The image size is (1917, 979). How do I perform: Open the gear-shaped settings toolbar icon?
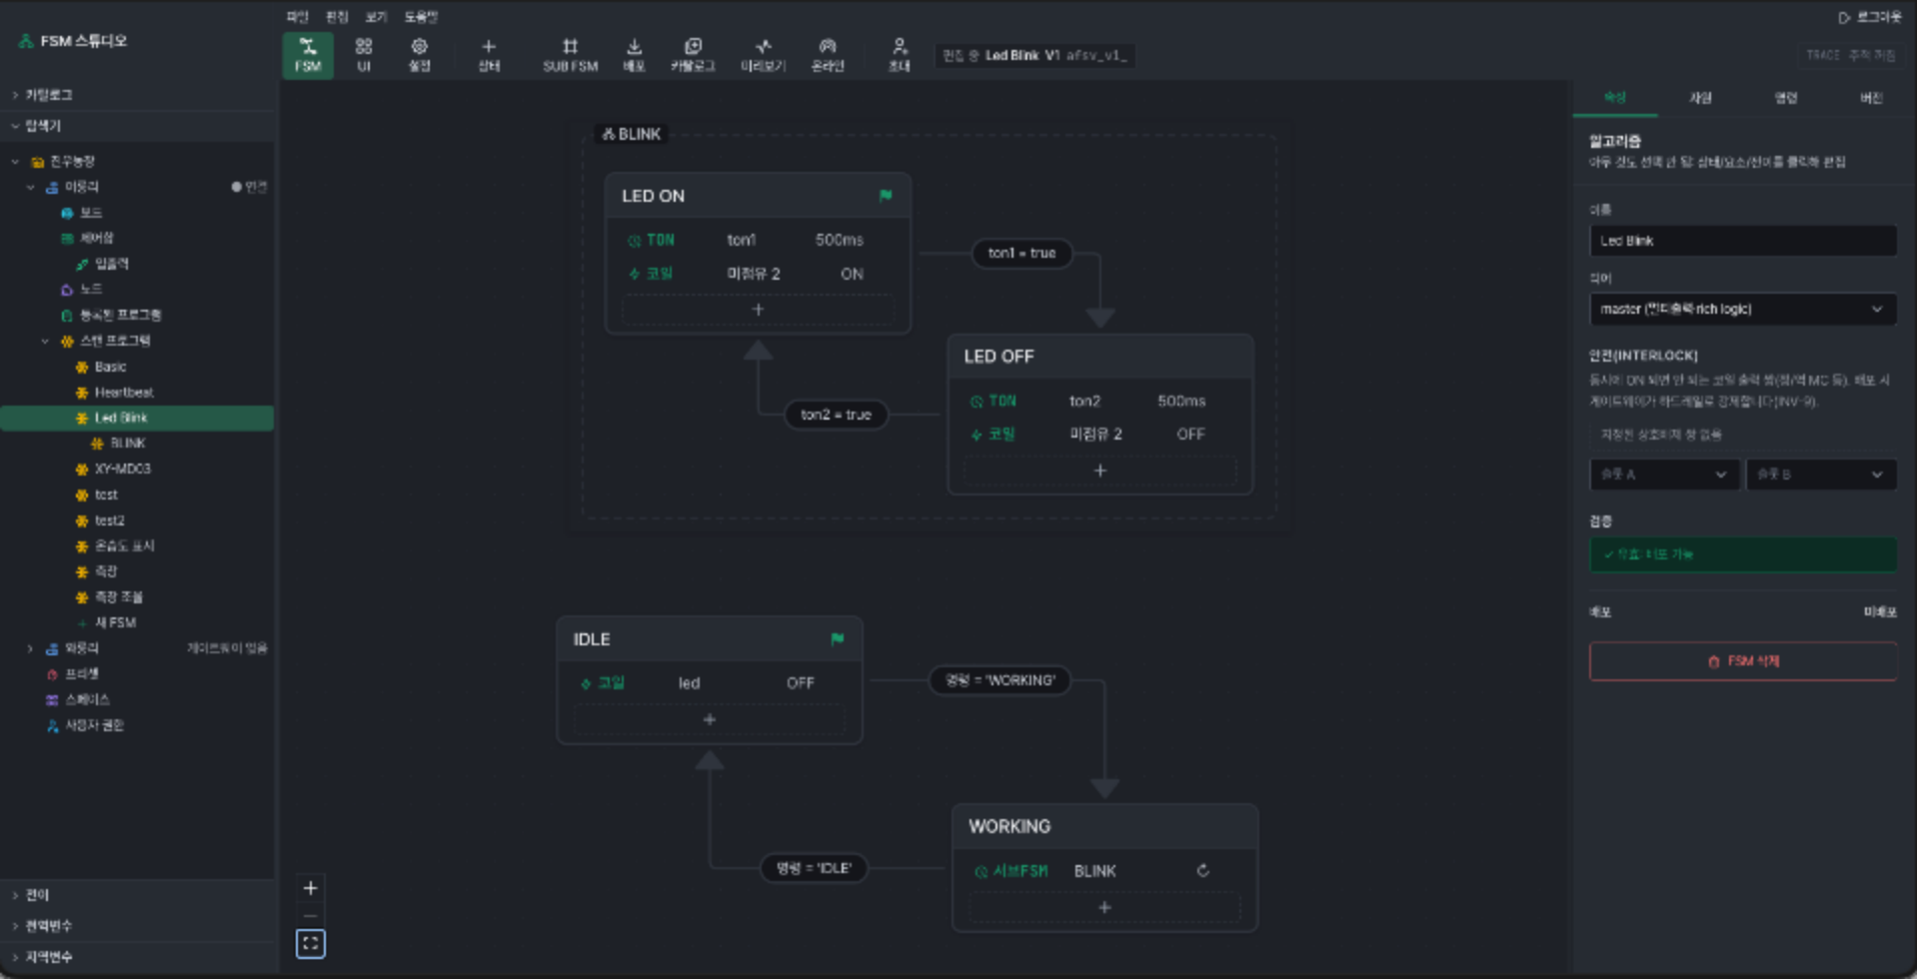[420, 55]
